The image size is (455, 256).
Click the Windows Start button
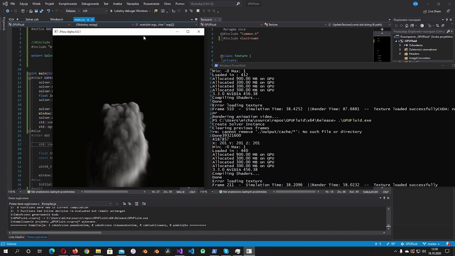[5, 251]
